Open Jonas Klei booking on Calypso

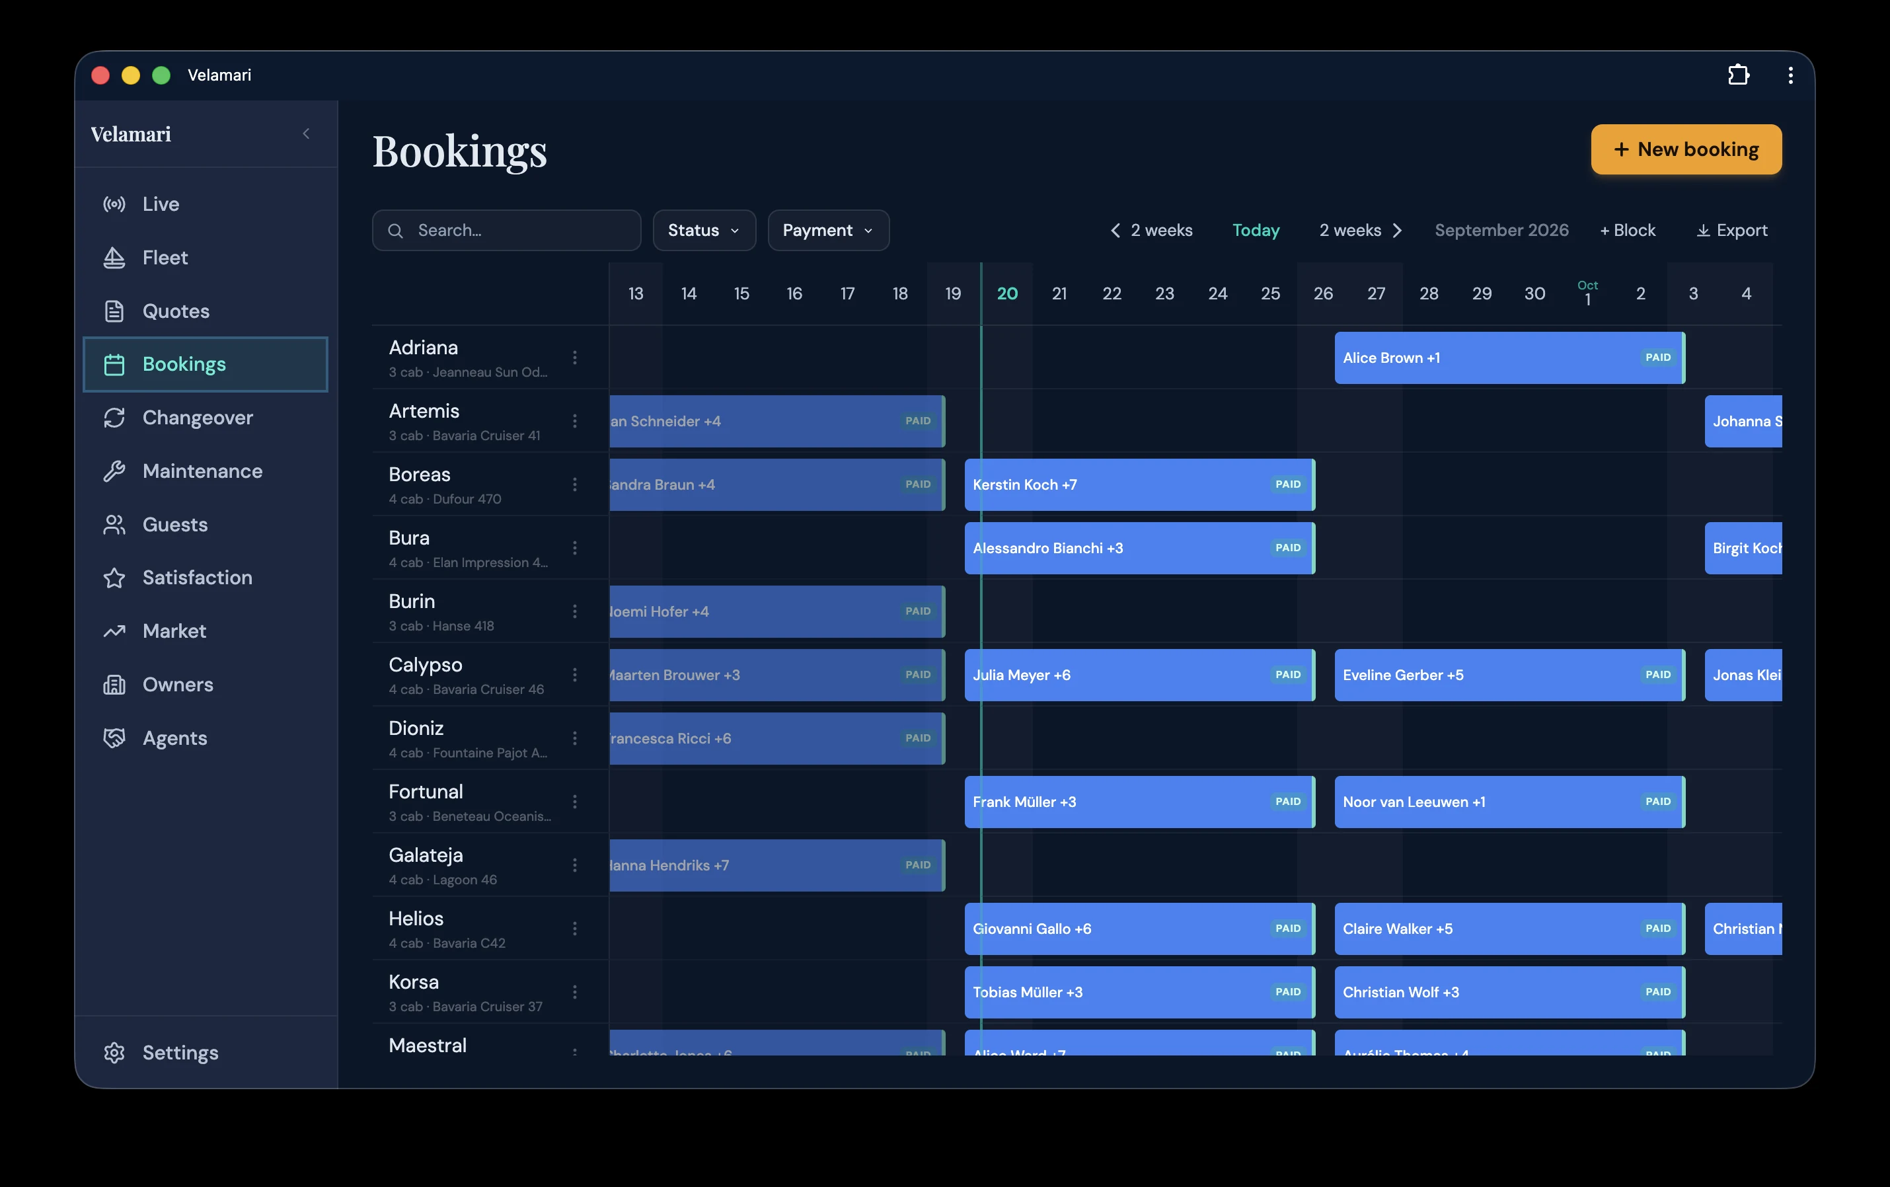1743,674
